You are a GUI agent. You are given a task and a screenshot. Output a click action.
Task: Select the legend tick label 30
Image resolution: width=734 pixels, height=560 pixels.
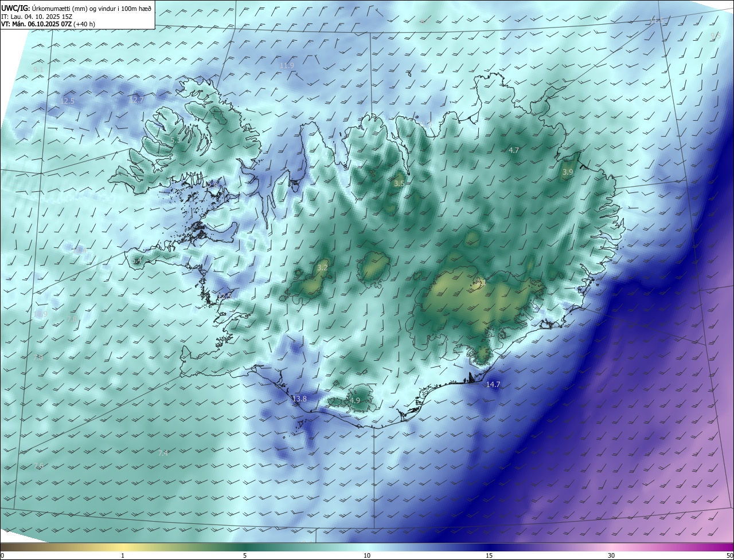coord(611,555)
